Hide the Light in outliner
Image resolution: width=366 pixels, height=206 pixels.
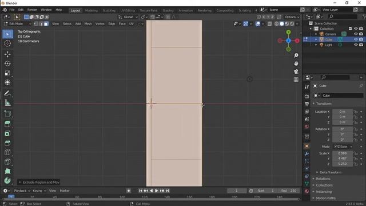[356, 45]
